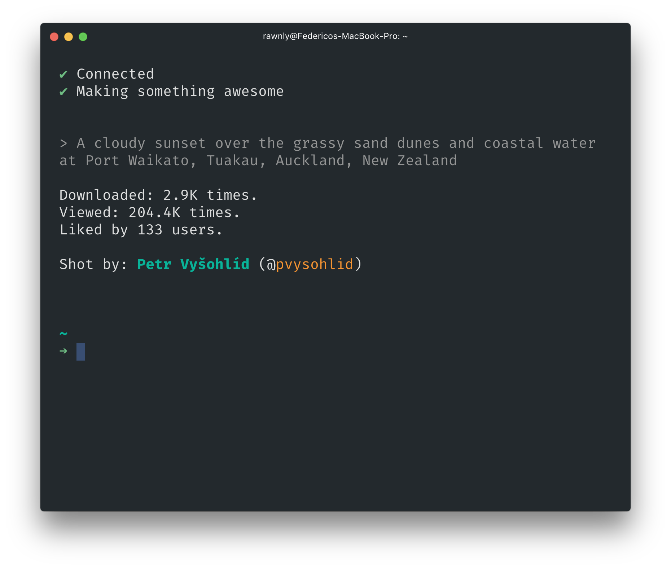The image size is (671, 569).
Task: Select the green prompt arrow icon
Action: [x=63, y=350]
